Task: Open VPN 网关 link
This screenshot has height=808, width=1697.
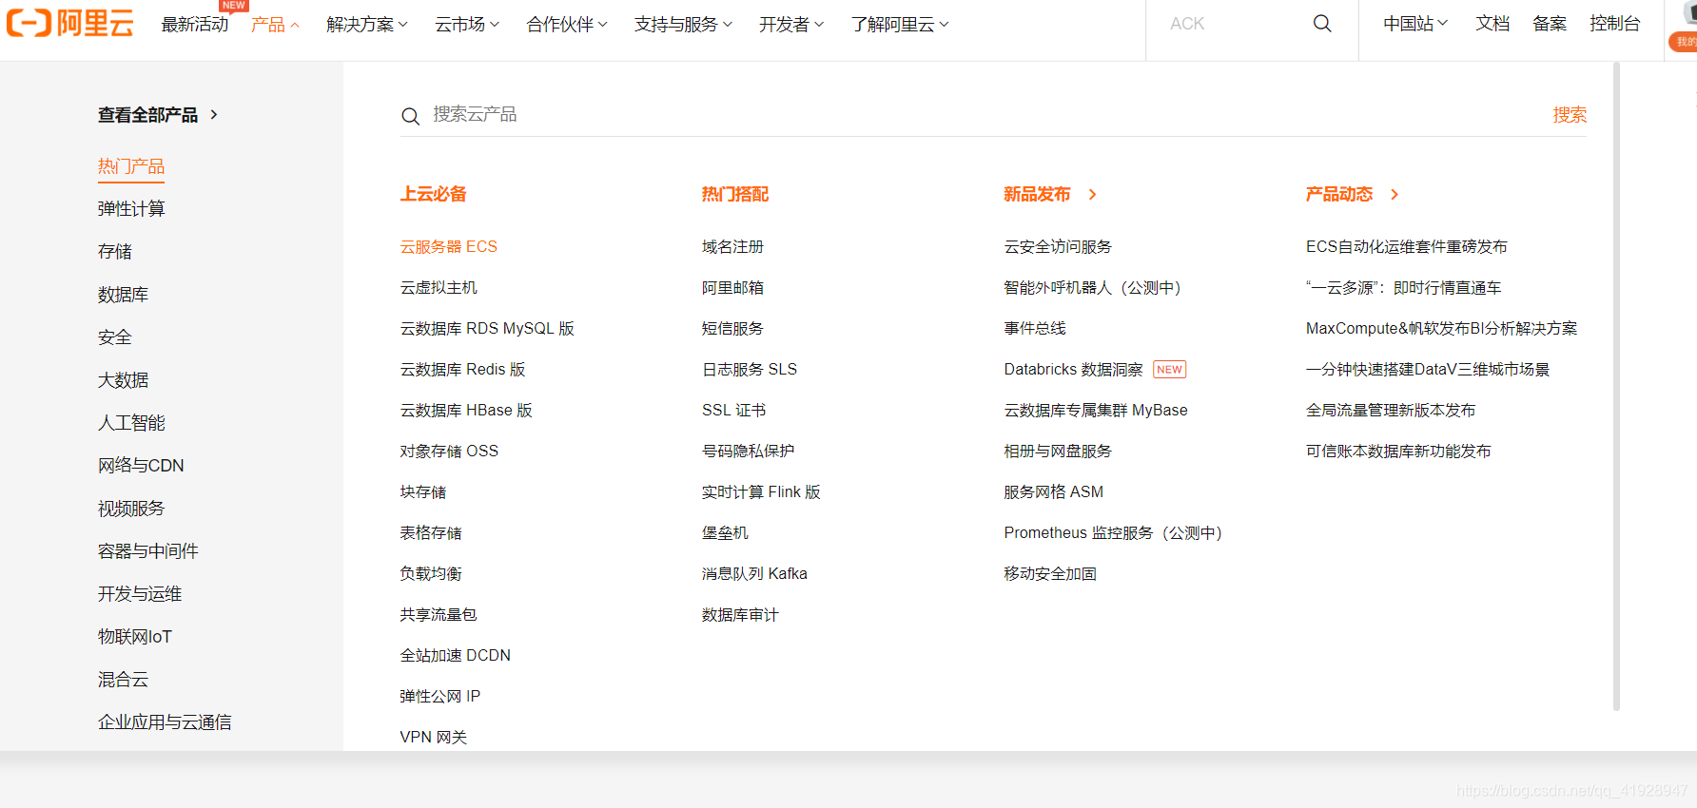Action: tap(434, 738)
